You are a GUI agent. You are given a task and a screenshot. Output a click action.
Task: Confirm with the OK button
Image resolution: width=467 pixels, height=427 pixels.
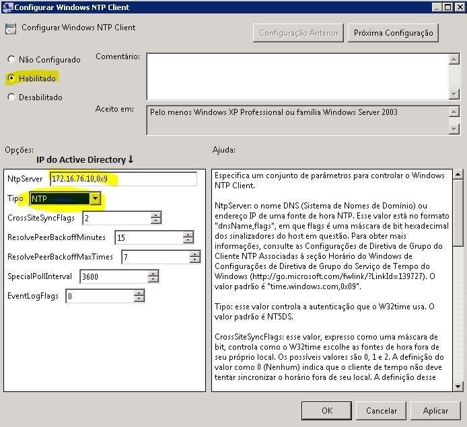coord(327,411)
